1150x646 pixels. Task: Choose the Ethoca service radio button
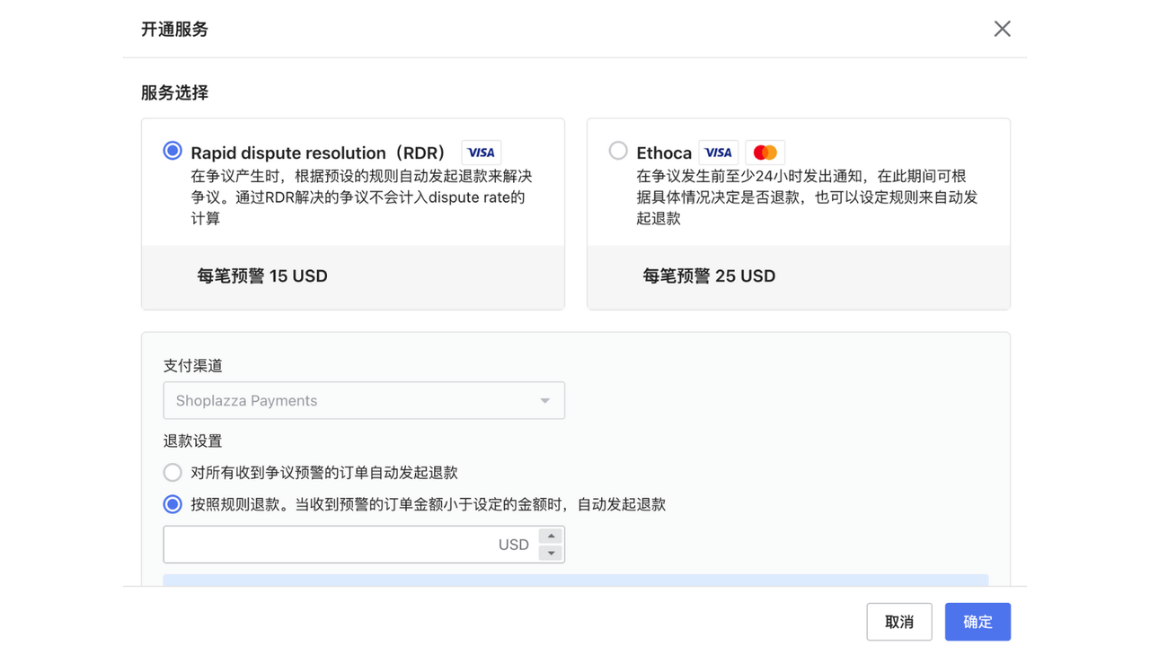(x=618, y=151)
